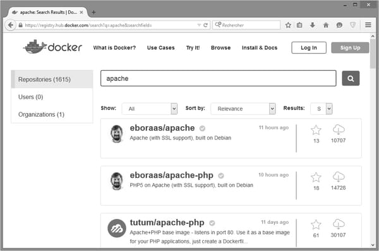Click the shield icon in browser toolbar
Image resolution: width=379 pixels, height=251 pixels.
[352, 25]
